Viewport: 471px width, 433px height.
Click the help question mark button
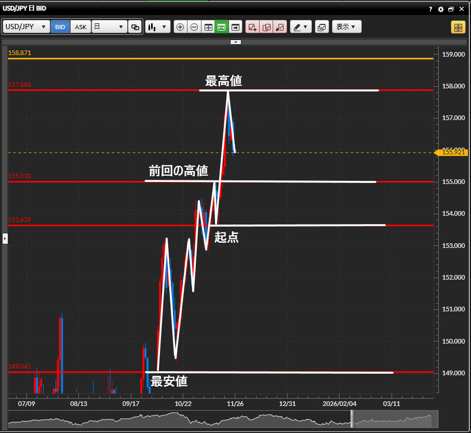[x=430, y=9]
